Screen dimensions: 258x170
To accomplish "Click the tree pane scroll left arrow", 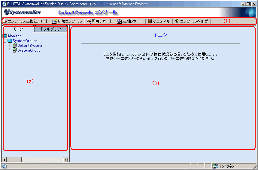I will click(x=4, y=160).
